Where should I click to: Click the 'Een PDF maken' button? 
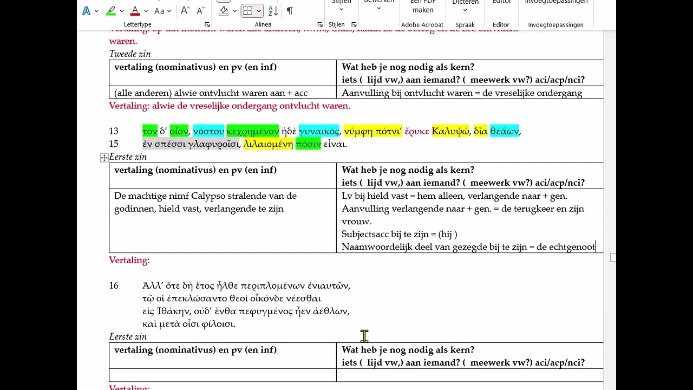point(422,6)
